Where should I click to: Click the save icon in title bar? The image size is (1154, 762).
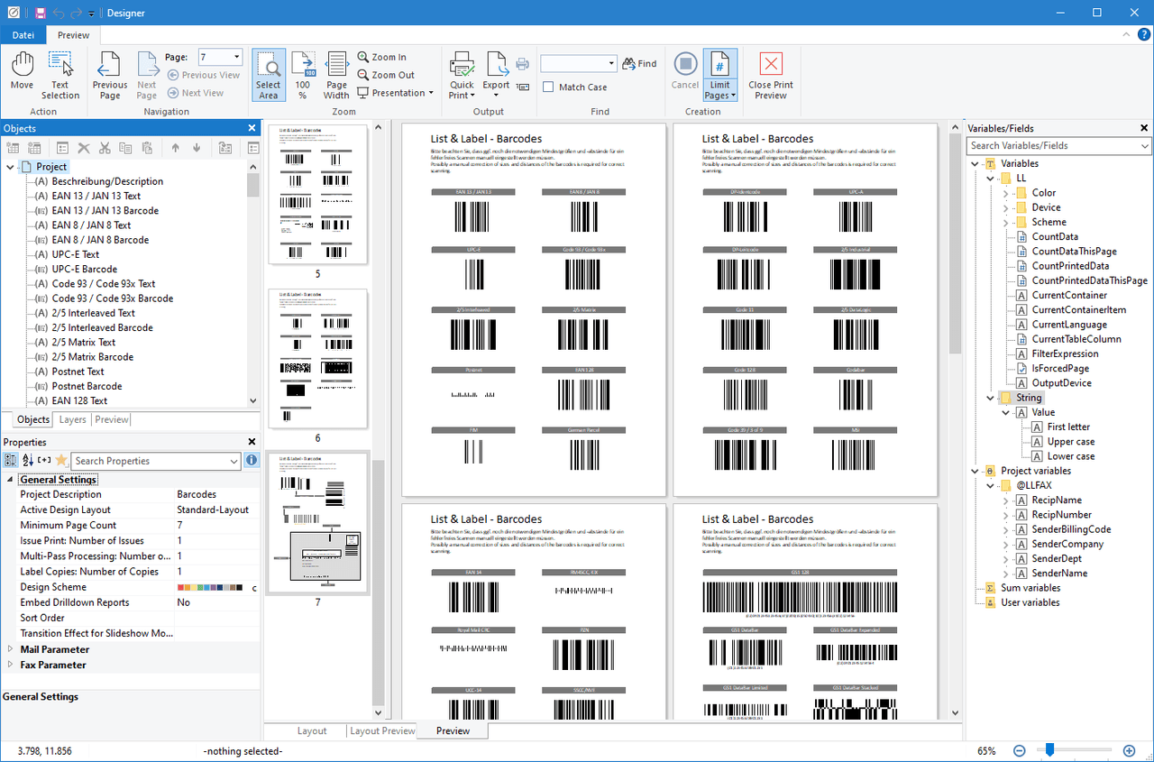[x=41, y=13]
